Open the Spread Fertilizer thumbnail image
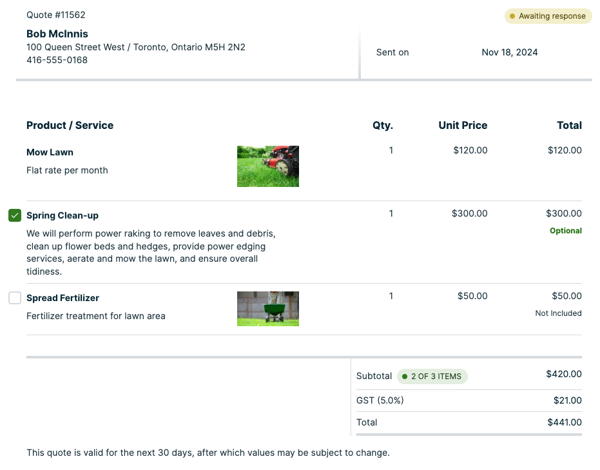This screenshot has width=600, height=470. pyautogui.click(x=267, y=308)
